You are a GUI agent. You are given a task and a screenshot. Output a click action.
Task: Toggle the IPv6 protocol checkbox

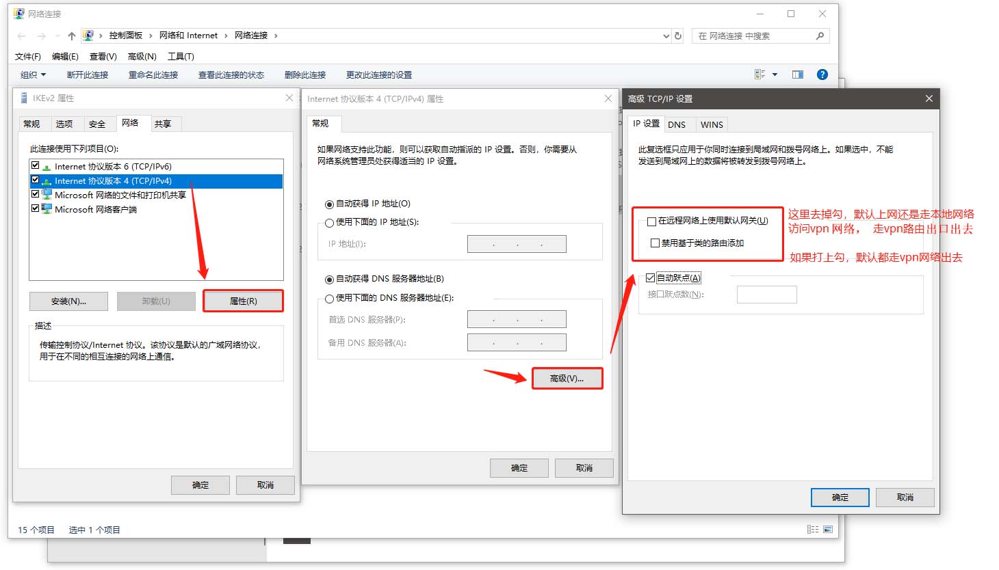tap(35, 166)
